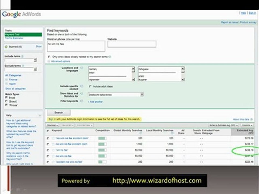Viewport: 259px width, 194px height.
Task: Click 'Product survey' link
Action: pos(248,22)
